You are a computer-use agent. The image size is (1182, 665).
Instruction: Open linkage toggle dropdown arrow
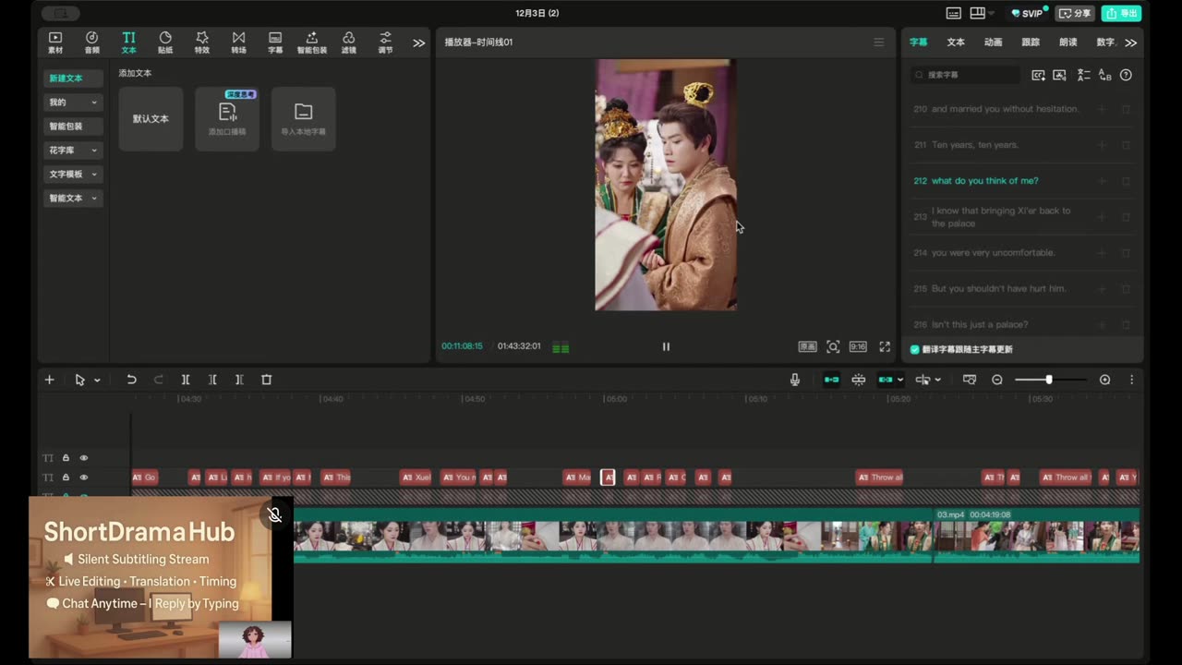click(x=900, y=380)
